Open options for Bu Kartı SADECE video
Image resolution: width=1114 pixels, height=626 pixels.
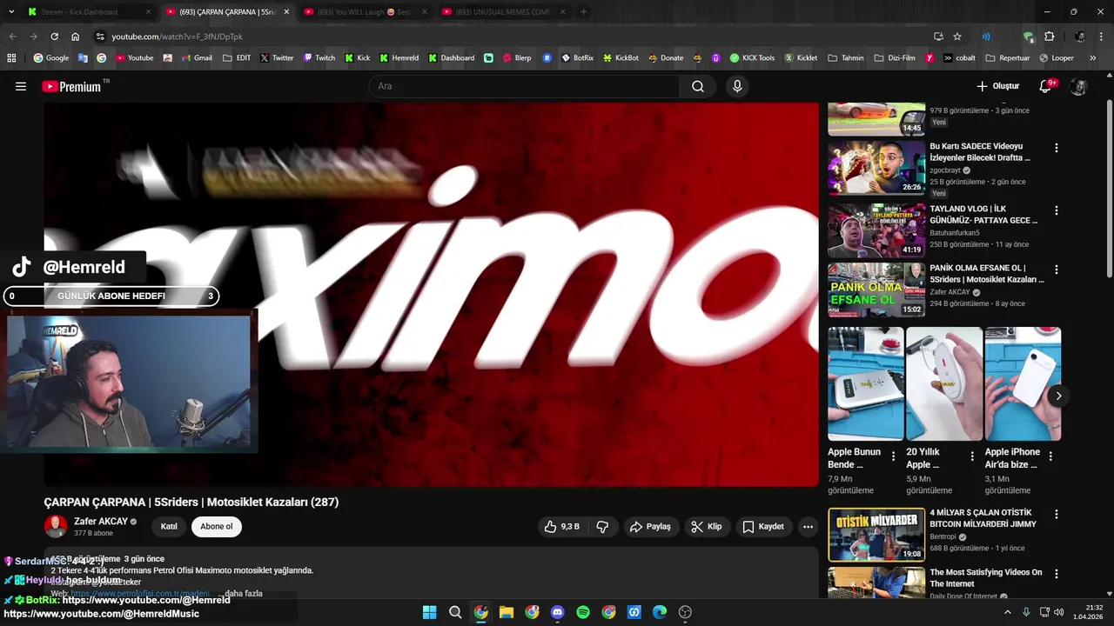pyautogui.click(x=1057, y=148)
